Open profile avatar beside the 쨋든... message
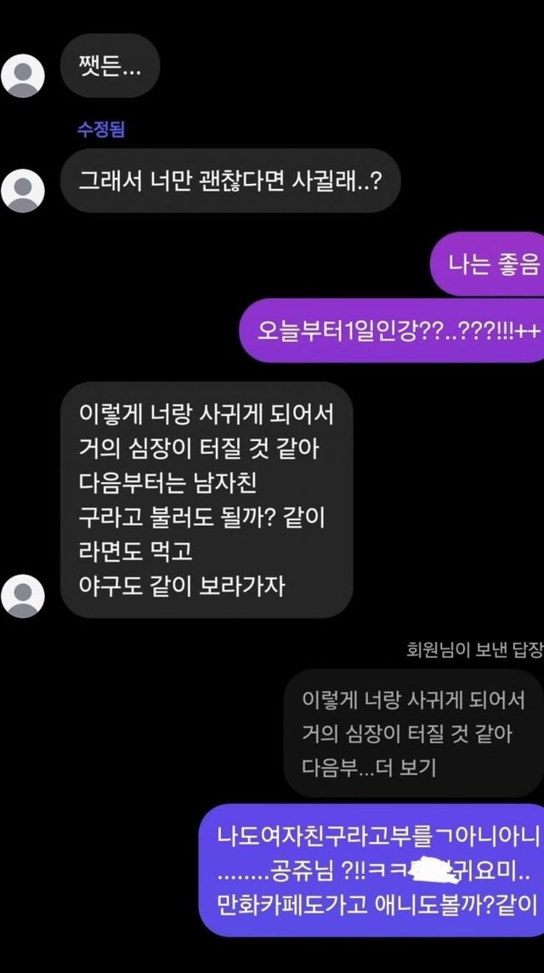The width and height of the screenshot is (544, 973). [23, 77]
